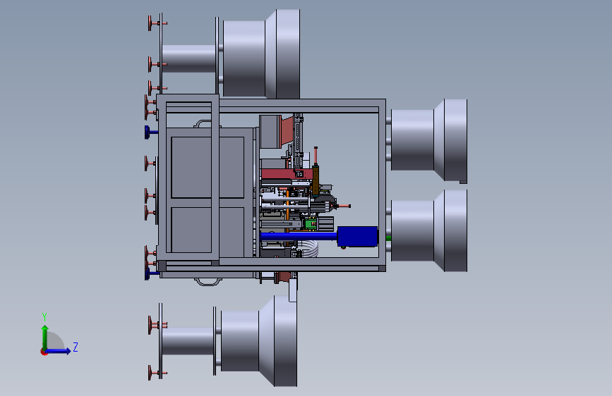
Task: Select the upper-right bowl feeder drum
Action: [x=429, y=140]
